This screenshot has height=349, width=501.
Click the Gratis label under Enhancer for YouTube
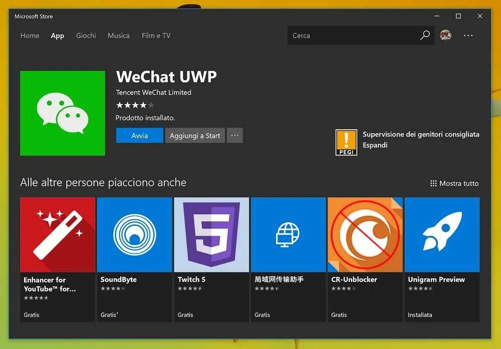pyautogui.click(x=31, y=315)
